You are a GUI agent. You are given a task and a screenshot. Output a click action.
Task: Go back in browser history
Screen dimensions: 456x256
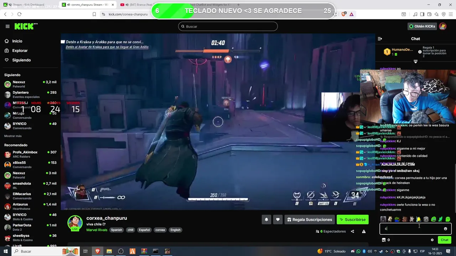coord(5,14)
